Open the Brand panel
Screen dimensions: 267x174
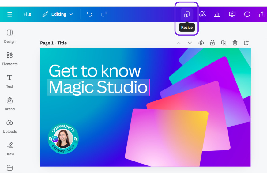coord(10,104)
